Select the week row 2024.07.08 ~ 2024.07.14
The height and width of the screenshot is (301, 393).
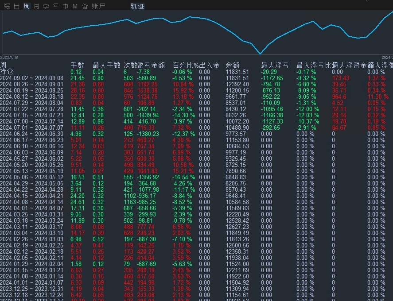pyautogui.click(x=197, y=121)
